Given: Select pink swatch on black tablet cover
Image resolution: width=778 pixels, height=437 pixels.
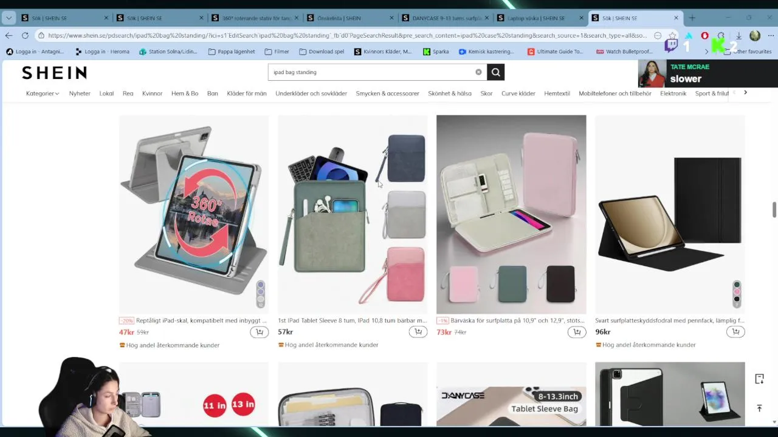Looking at the screenshot, I should [x=737, y=292].
